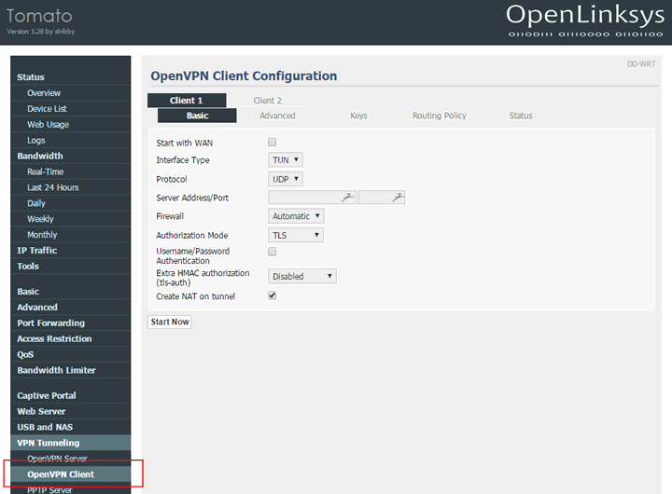The height and width of the screenshot is (494, 672).
Task: Switch to the Client 1 tab
Action: [x=187, y=100]
